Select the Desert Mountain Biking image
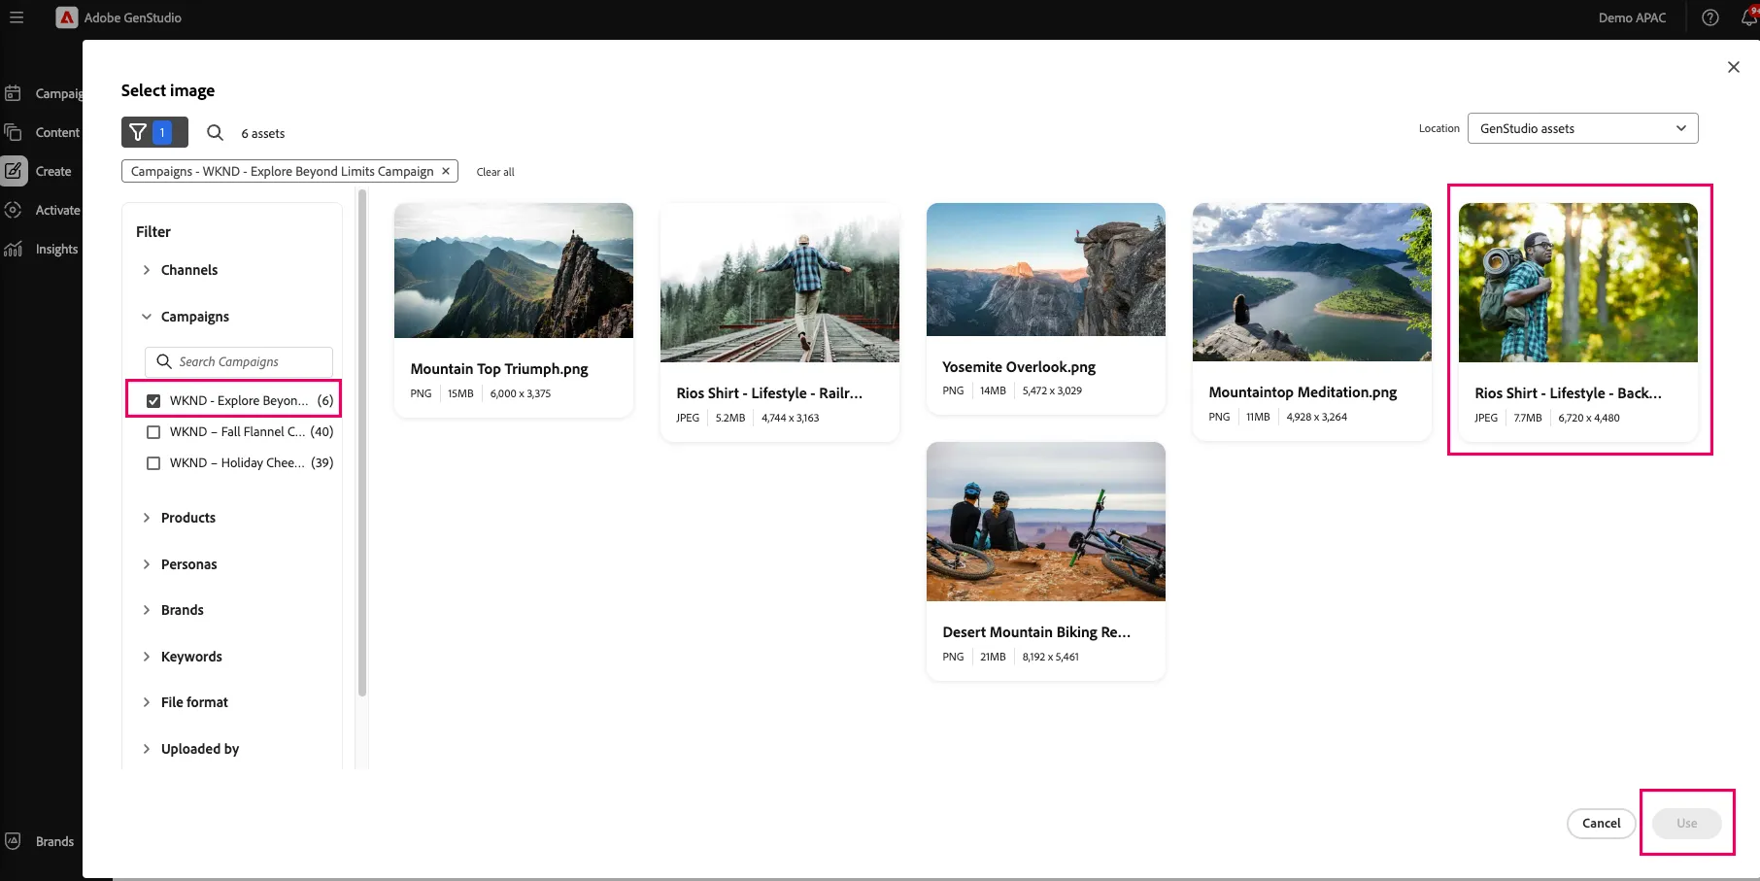This screenshot has height=881, width=1760. coord(1046,522)
